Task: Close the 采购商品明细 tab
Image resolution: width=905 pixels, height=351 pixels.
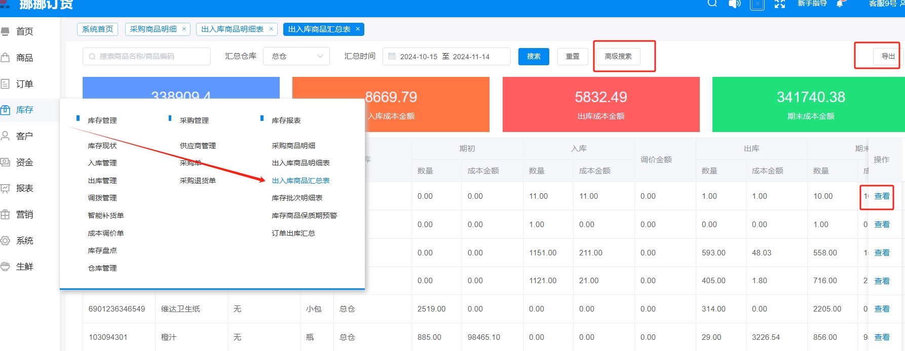Action: tap(184, 29)
